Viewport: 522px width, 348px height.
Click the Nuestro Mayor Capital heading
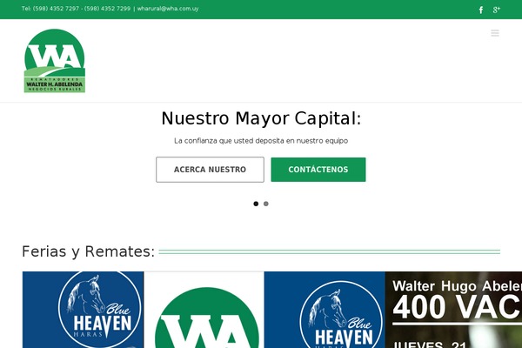coord(261,118)
